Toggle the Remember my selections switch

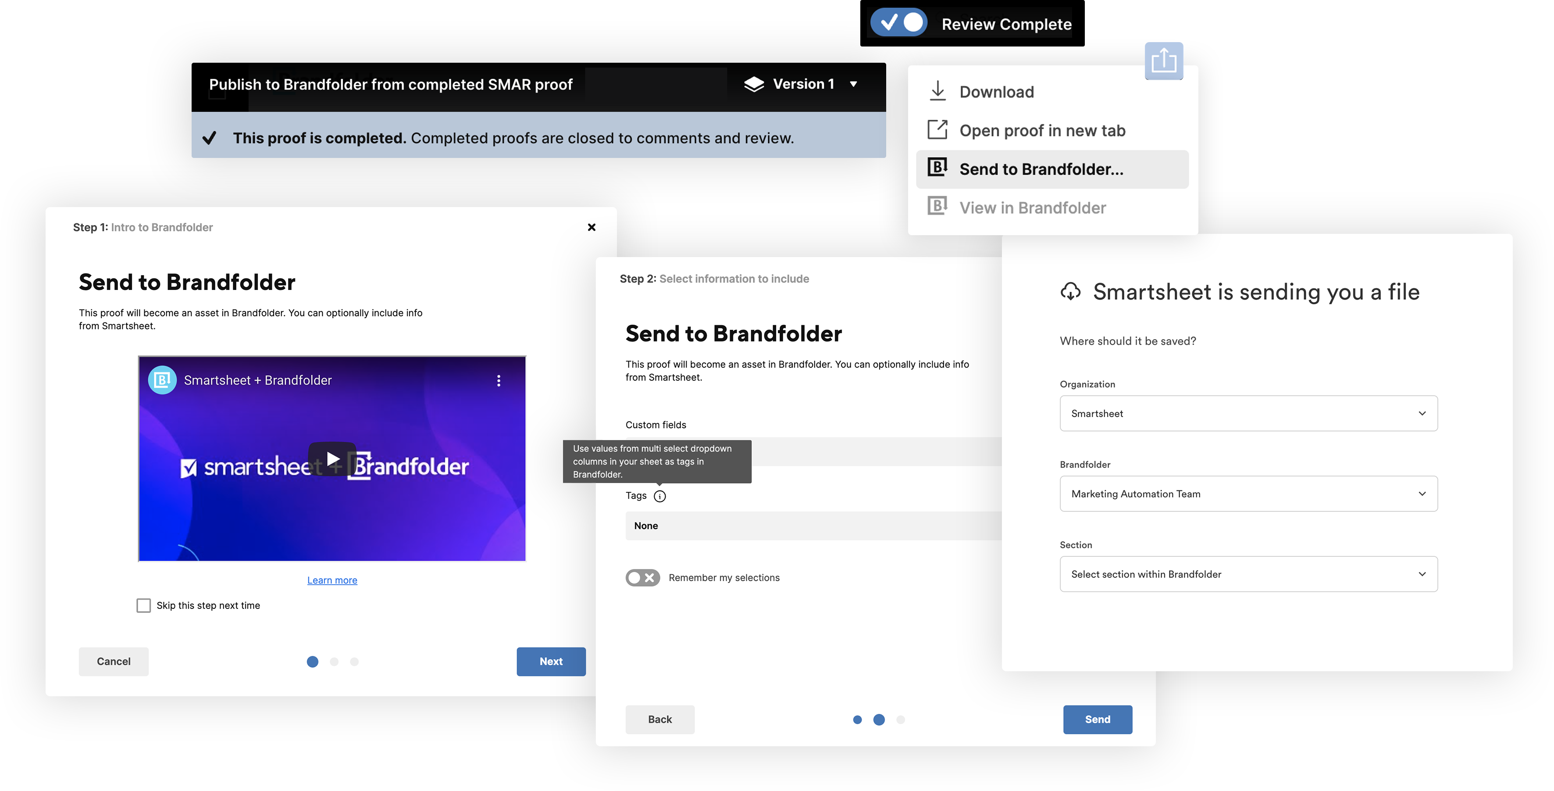coord(642,577)
